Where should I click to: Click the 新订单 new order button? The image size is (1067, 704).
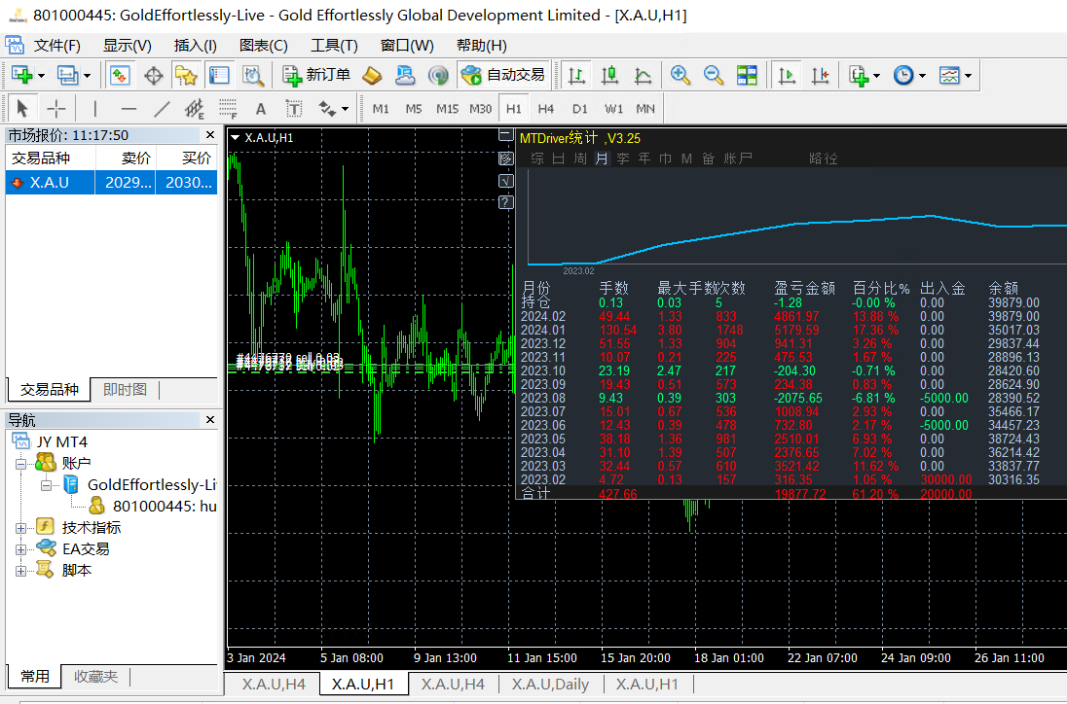[x=316, y=75]
